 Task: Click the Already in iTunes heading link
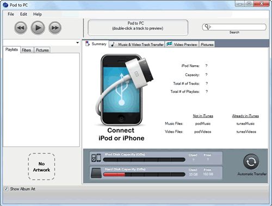[x=245, y=116]
